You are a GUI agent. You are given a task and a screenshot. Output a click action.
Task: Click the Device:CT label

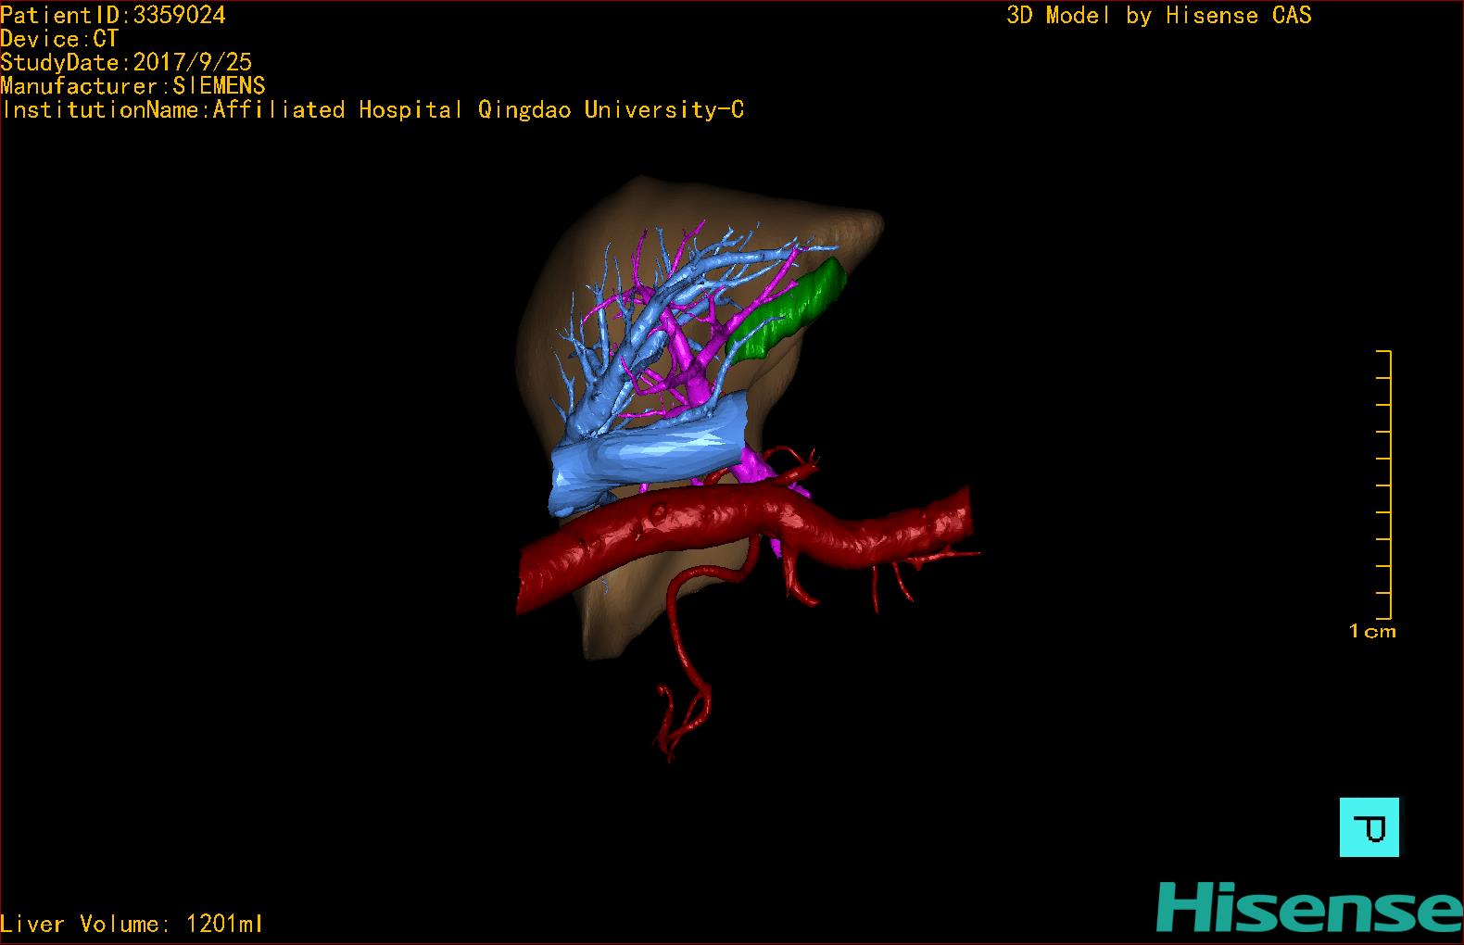click(x=59, y=39)
